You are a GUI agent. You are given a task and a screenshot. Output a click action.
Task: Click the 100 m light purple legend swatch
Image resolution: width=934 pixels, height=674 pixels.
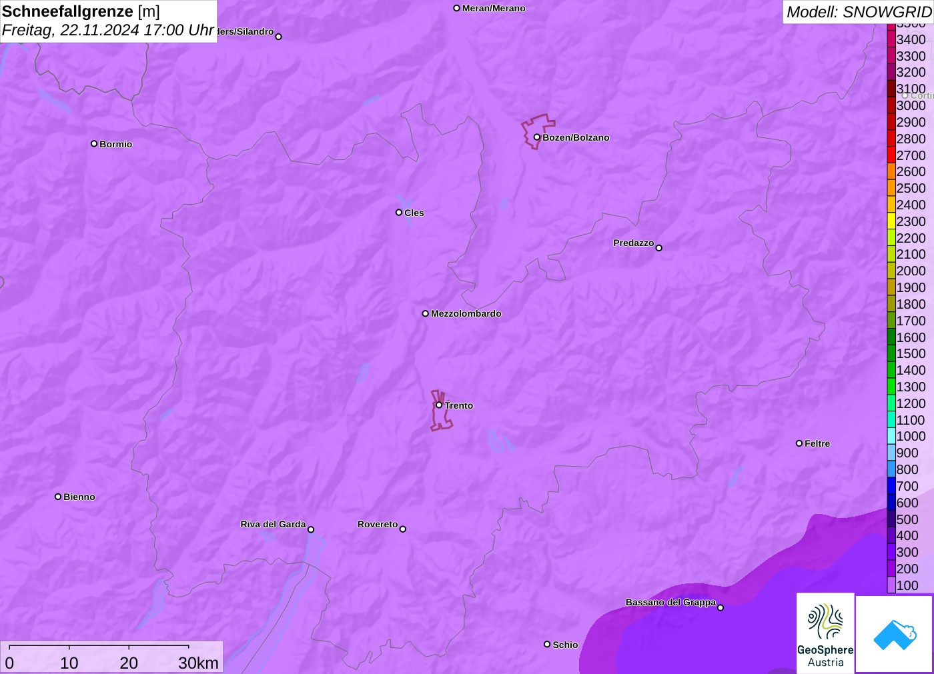[891, 585]
